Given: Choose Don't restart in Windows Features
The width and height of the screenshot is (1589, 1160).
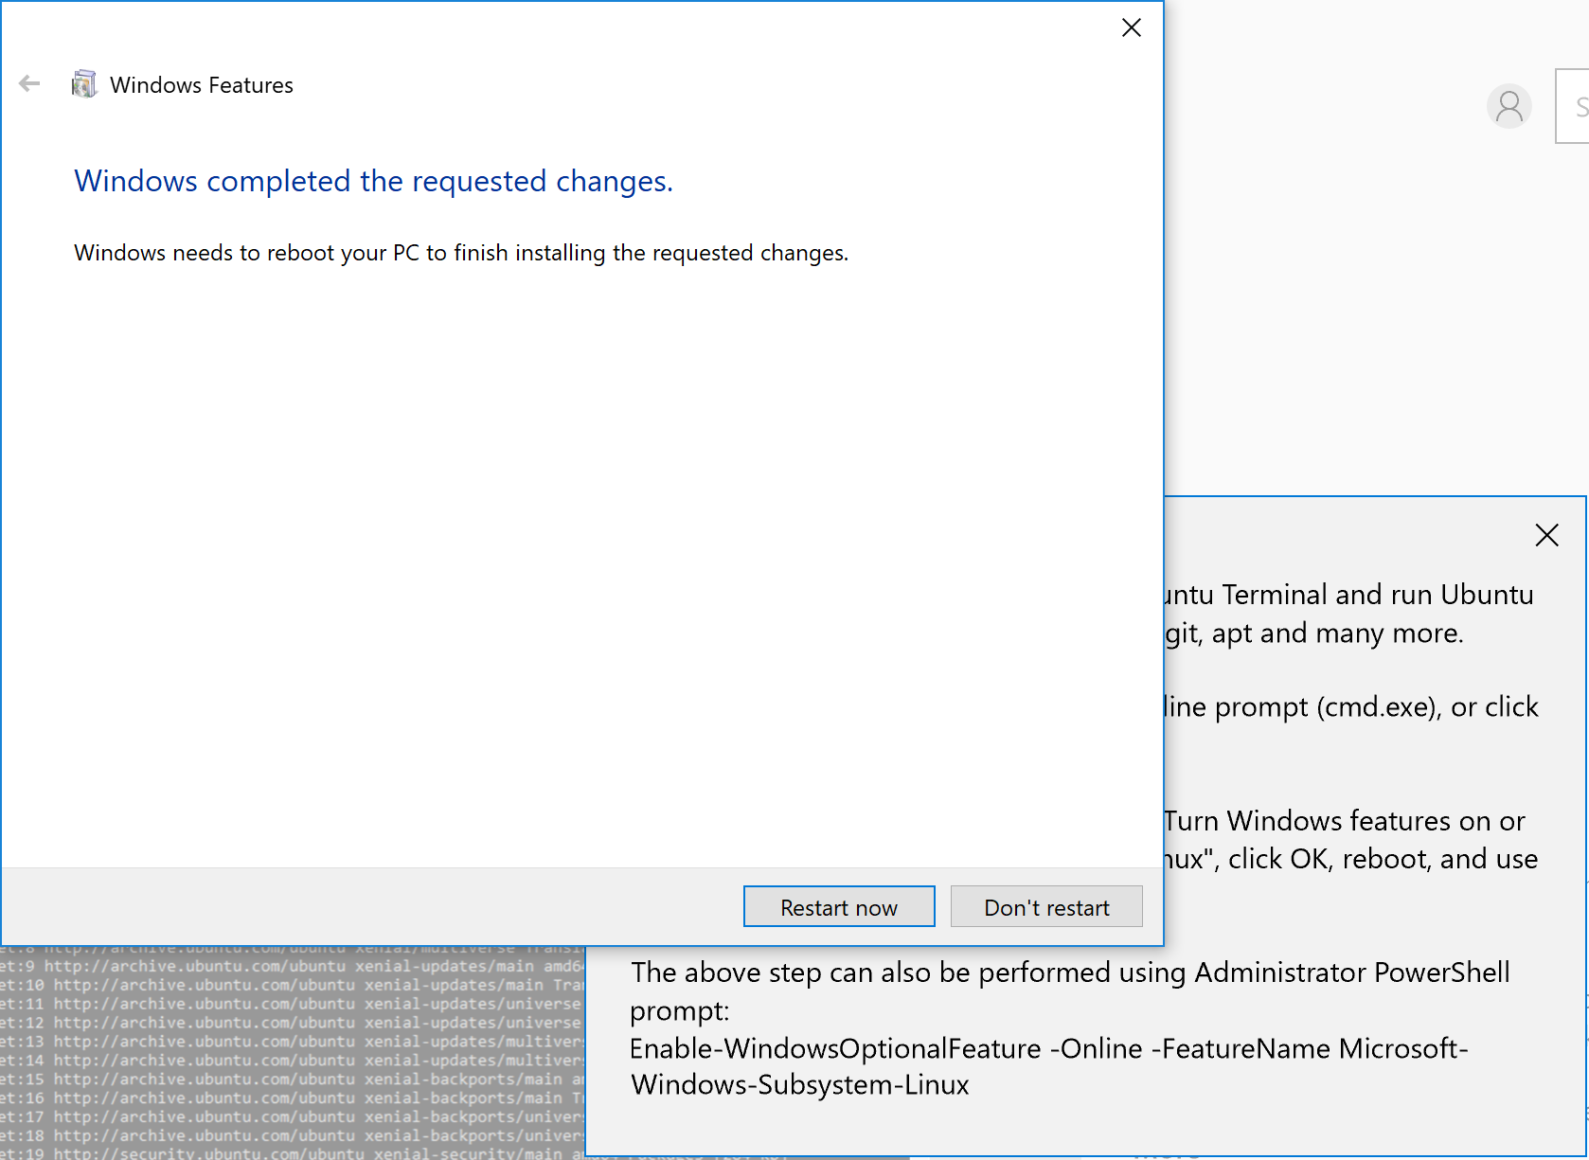Looking at the screenshot, I should 1046,907.
